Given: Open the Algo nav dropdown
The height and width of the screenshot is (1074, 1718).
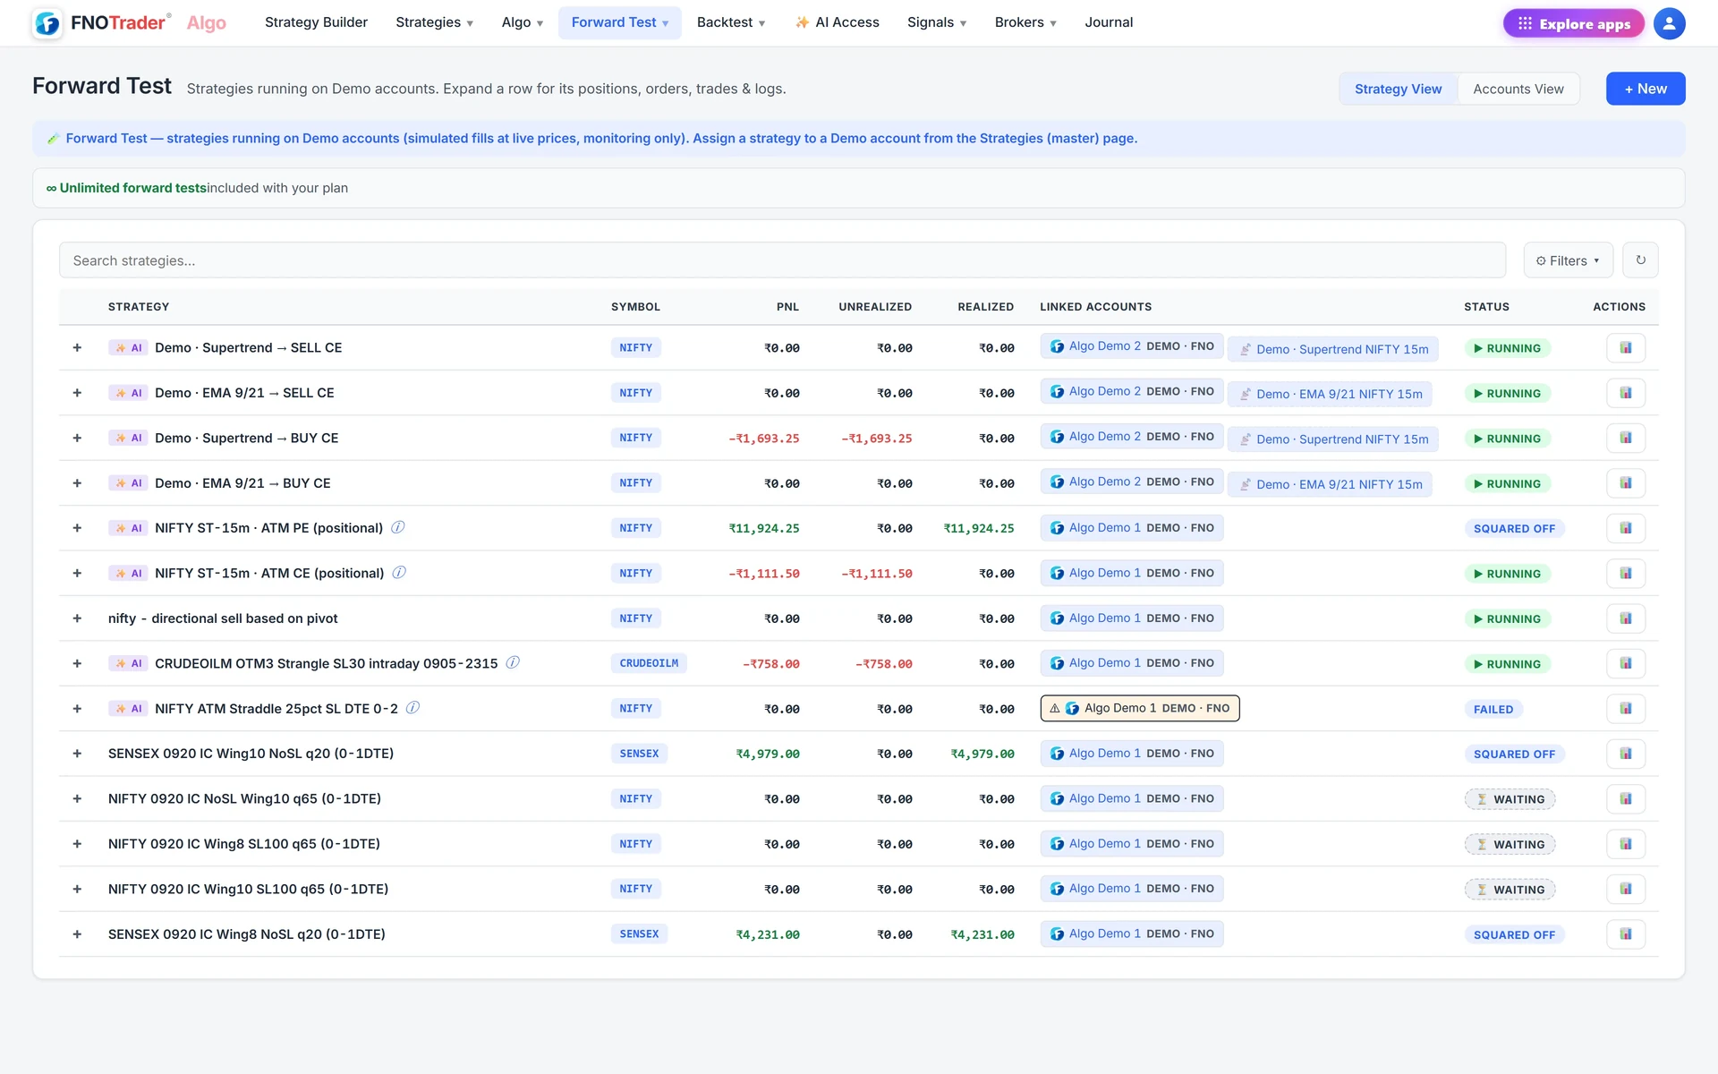Looking at the screenshot, I should coord(523,22).
